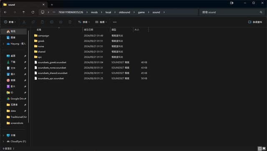The height and width of the screenshot is (151, 267).
Task: Select the mods breadcrumb segment
Action: pos(94,12)
